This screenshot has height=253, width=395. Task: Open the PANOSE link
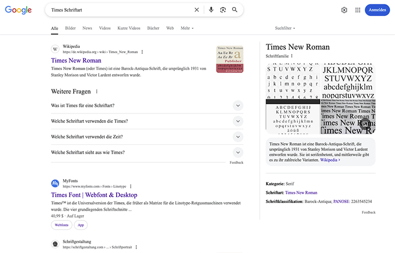(x=341, y=201)
